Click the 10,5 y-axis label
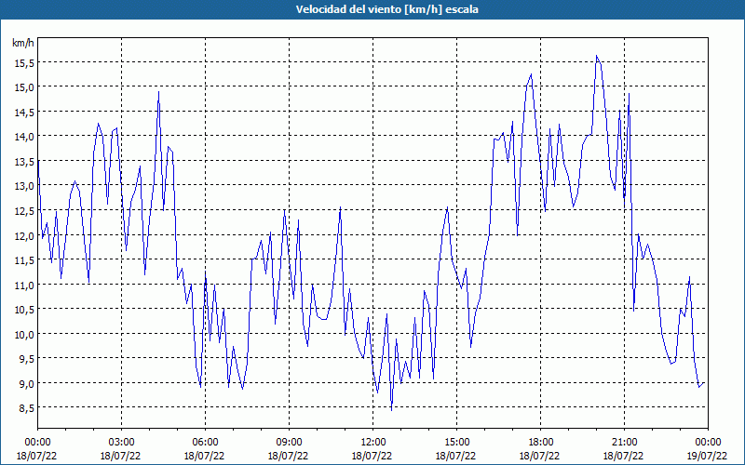This screenshot has height=465, width=745. pos(23,310)
